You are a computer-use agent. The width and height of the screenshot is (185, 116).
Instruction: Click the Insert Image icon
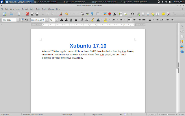(x=105, y=14)
